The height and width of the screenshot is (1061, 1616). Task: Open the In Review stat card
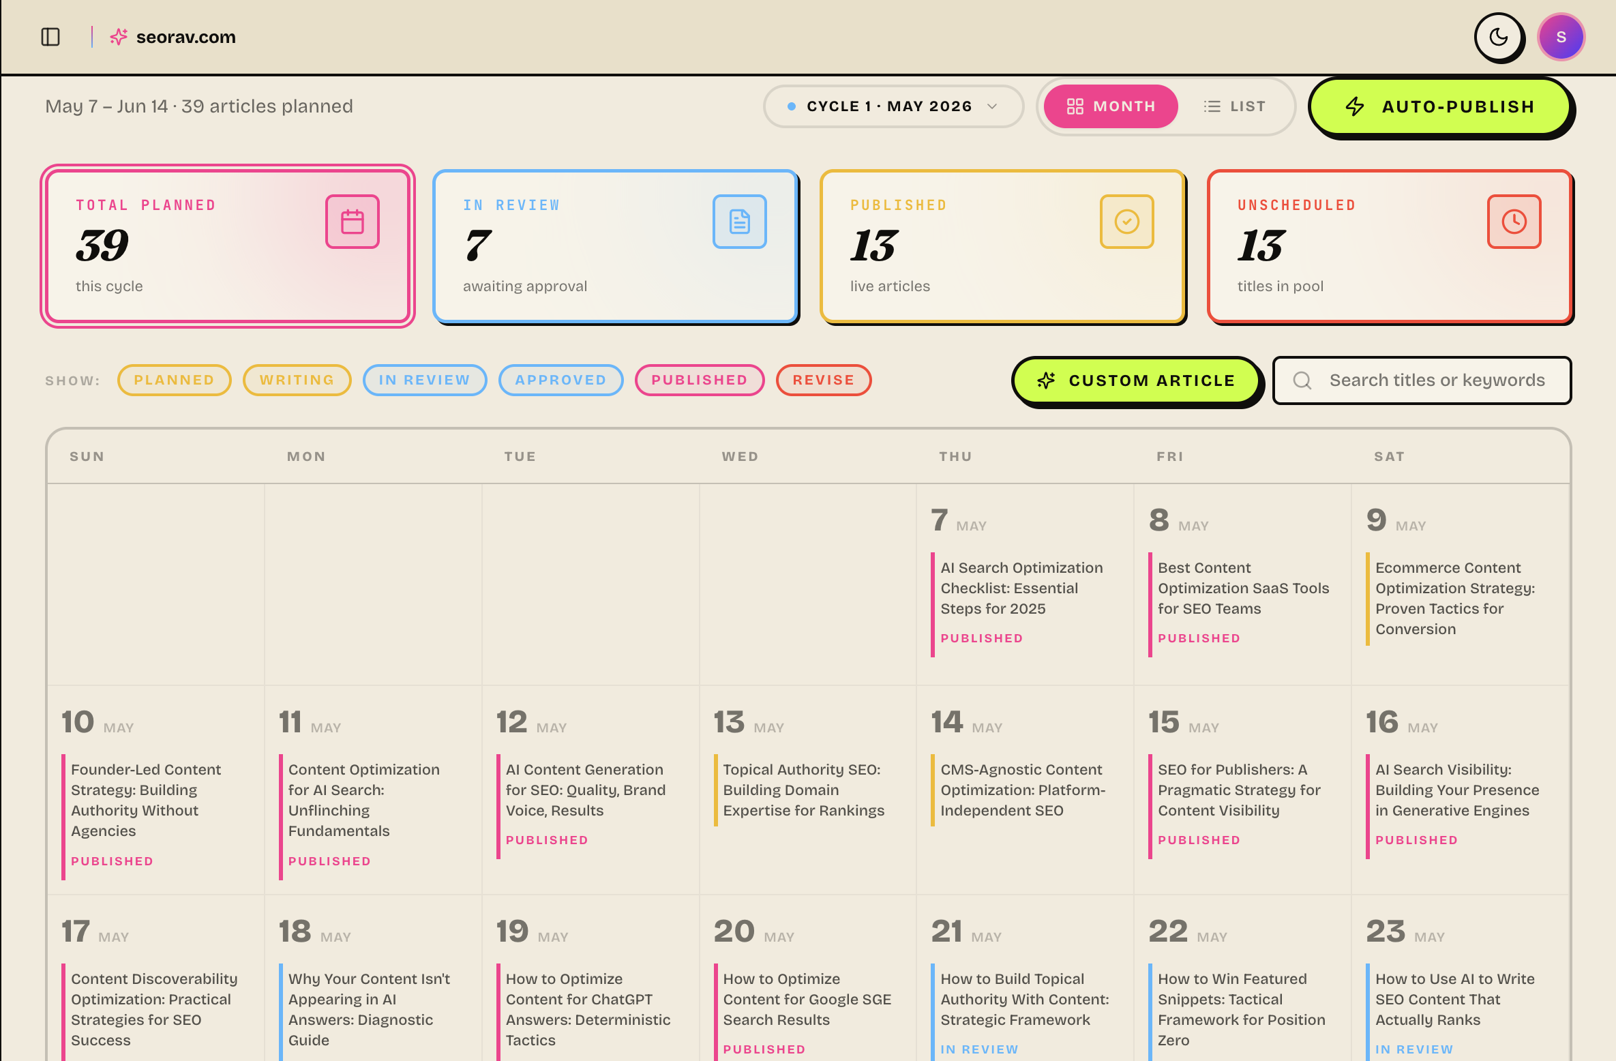(x=615, y=246)
